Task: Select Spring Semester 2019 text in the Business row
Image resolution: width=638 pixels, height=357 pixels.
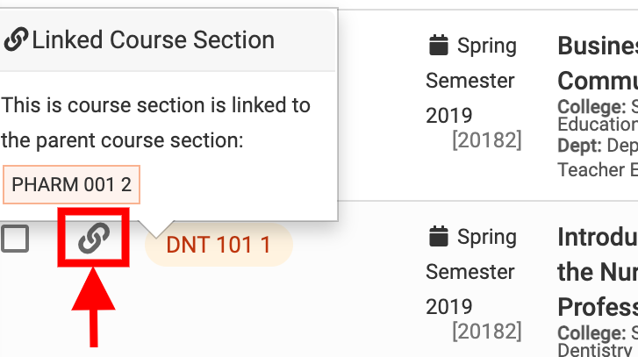Action: click(470, 81)
